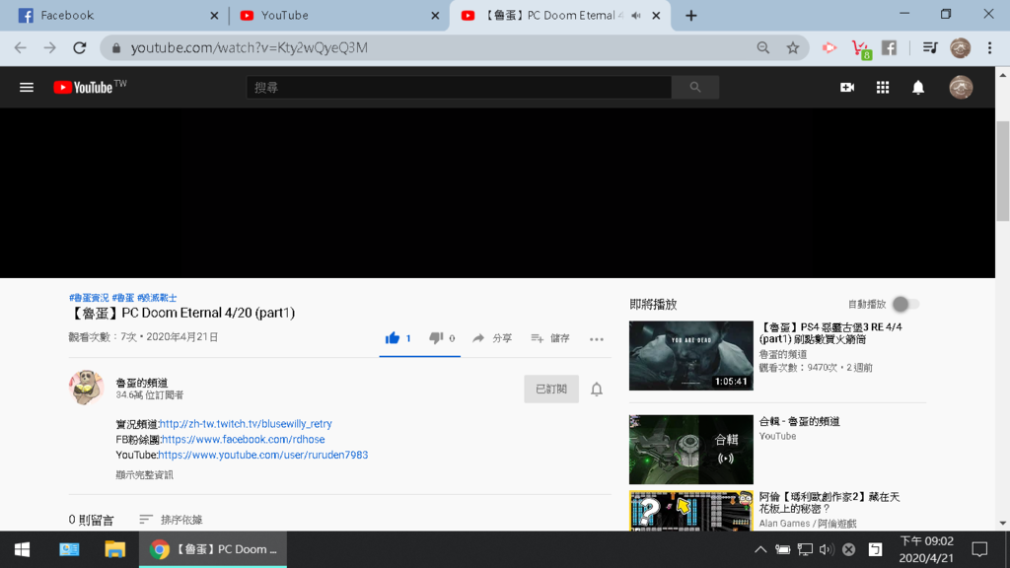Close the YouTube tab
The image size is (1010, 568).
point(435,16)
